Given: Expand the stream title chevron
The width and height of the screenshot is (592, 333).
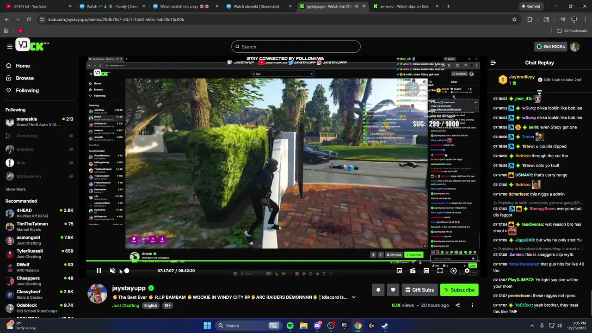Looking at the screenshot, I should coord(354,297).
